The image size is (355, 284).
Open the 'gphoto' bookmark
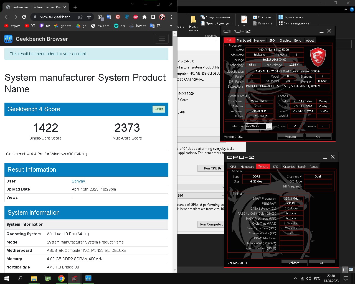[x=63, y=26]
